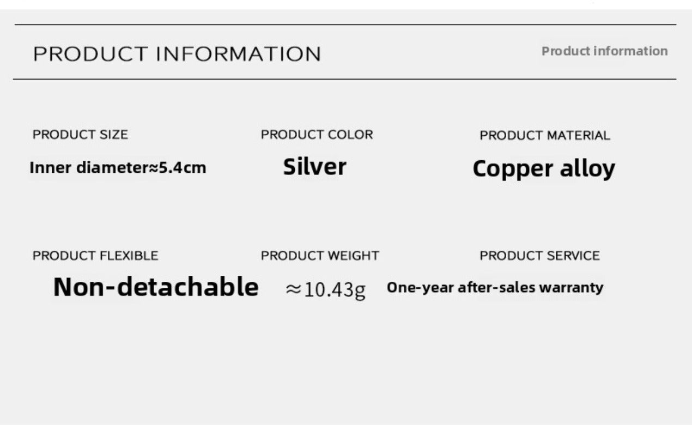Click the 'Inner diameter≈5.4cm' value
Screen dimensions: 692x436
[x=118, y=168]
